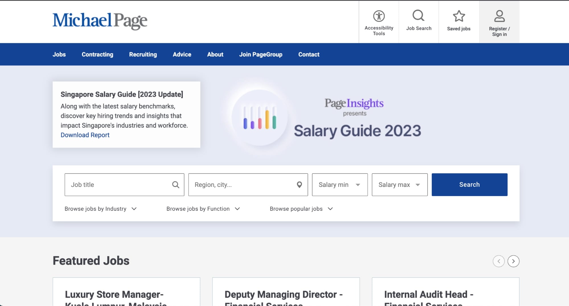Open the Jobs menu
The width and height of the screenshot is (569, 306).
click(59, 54)
